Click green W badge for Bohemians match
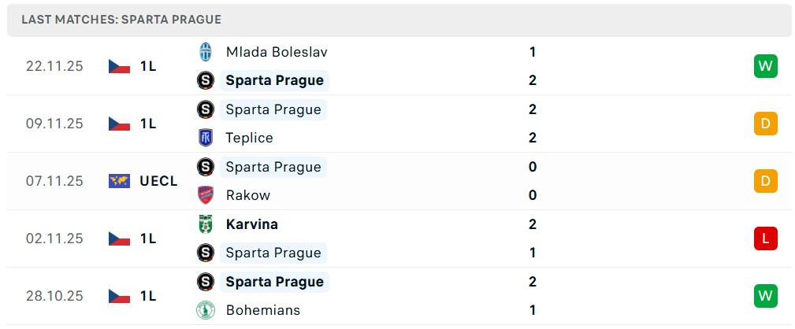The width and height of the screenshot is (795, 329). point(765,296)
